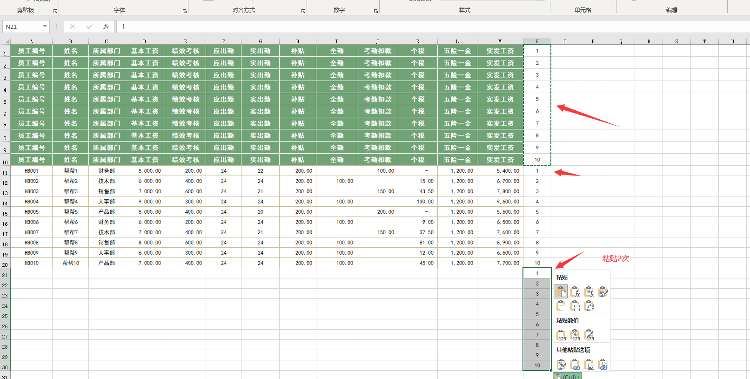Paste as Picture icon
750x379 pixels.
[589, 364]
